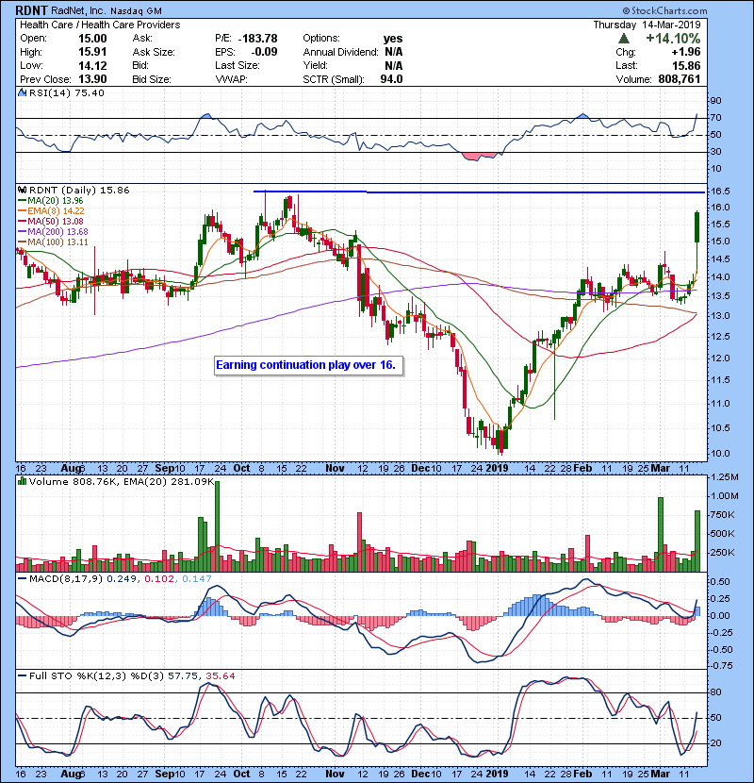The image size is (754, 783).
Task: Click the RDNT ticker symbol heading
Action: 31,10
